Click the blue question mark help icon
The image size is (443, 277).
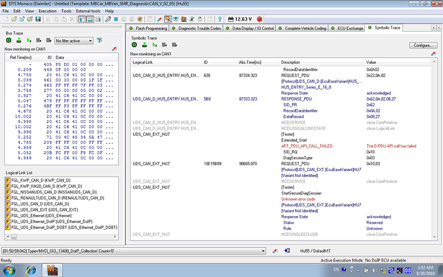[x=220, y=19]
